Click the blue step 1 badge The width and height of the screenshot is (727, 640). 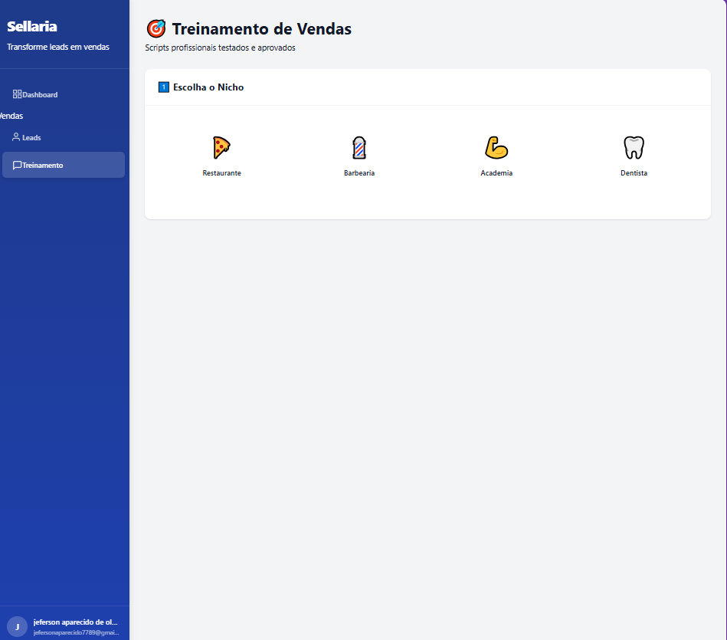point(163,87)
